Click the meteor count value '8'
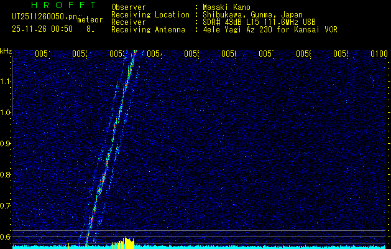Viewport: 391px width, 249px height. [89, 29]
